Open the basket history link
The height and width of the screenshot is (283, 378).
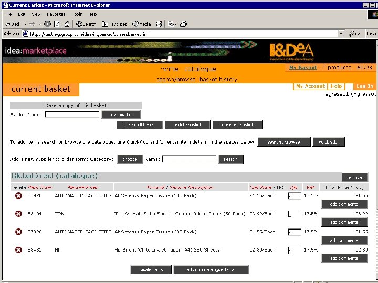[218, 79]
